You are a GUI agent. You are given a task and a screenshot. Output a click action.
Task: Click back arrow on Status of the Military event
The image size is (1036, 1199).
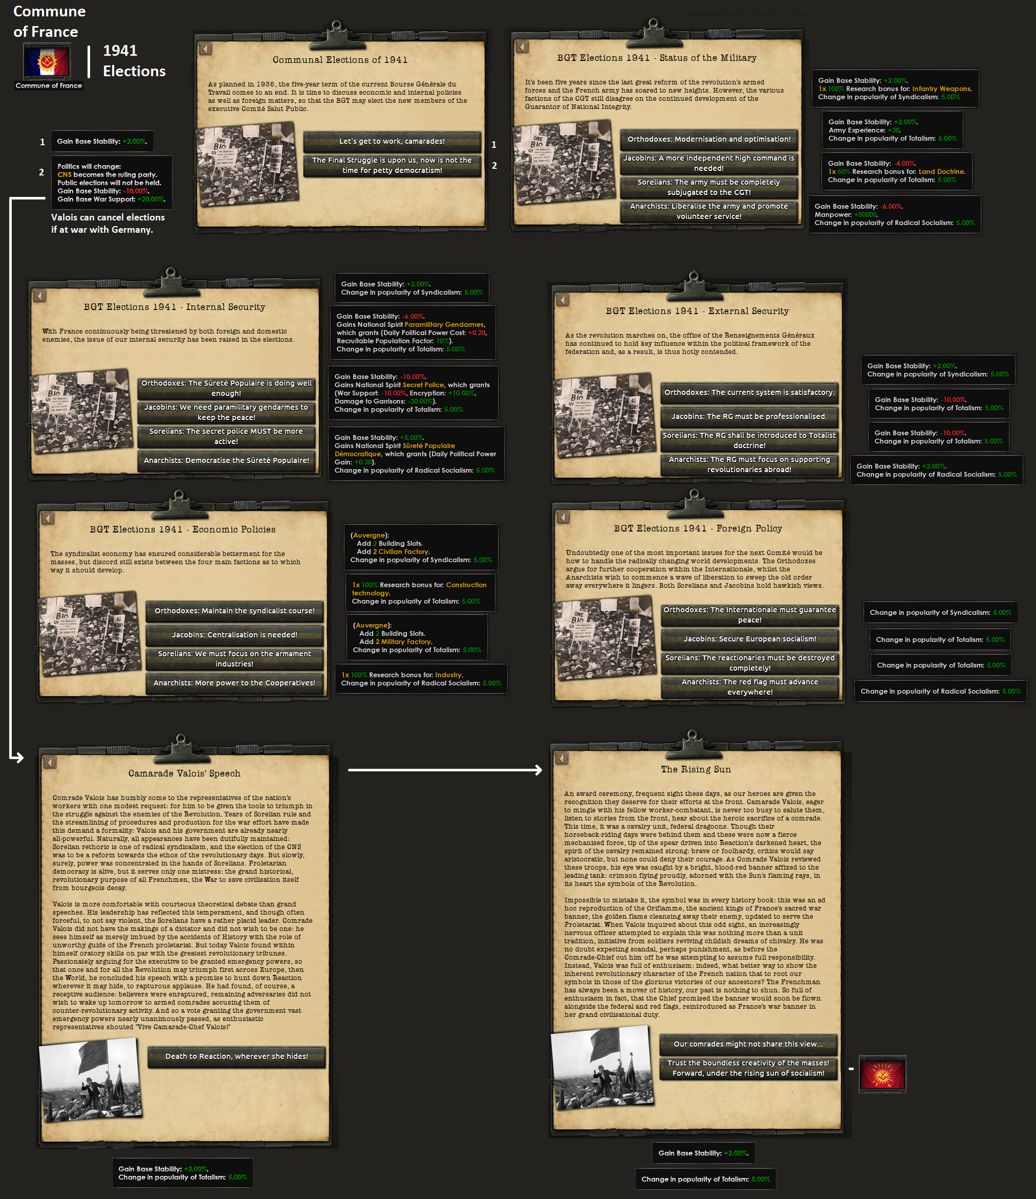pos(522,47)
